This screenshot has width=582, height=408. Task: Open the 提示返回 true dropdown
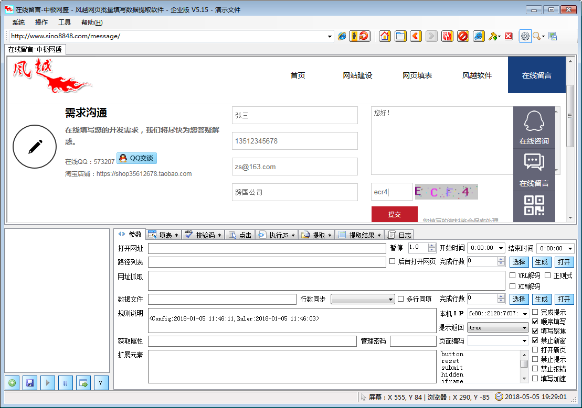[524, 327]
